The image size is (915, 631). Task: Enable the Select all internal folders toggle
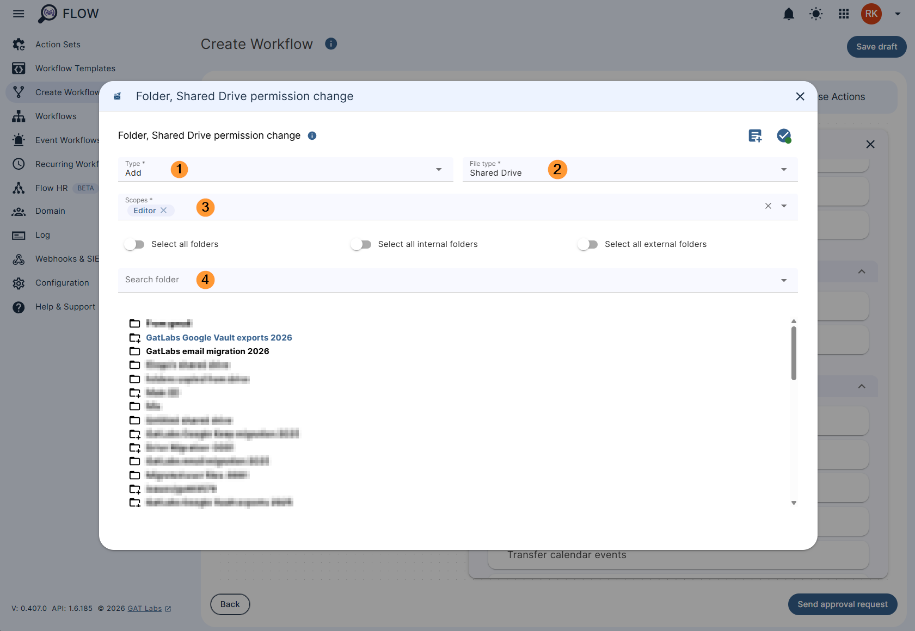(x=361, y=244)
